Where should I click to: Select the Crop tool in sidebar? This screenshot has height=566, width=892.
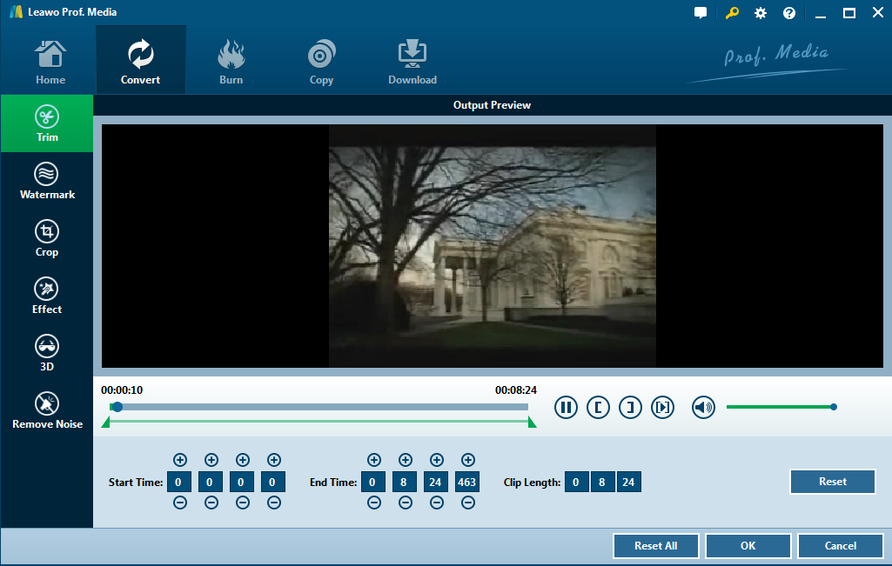(47, 238)
